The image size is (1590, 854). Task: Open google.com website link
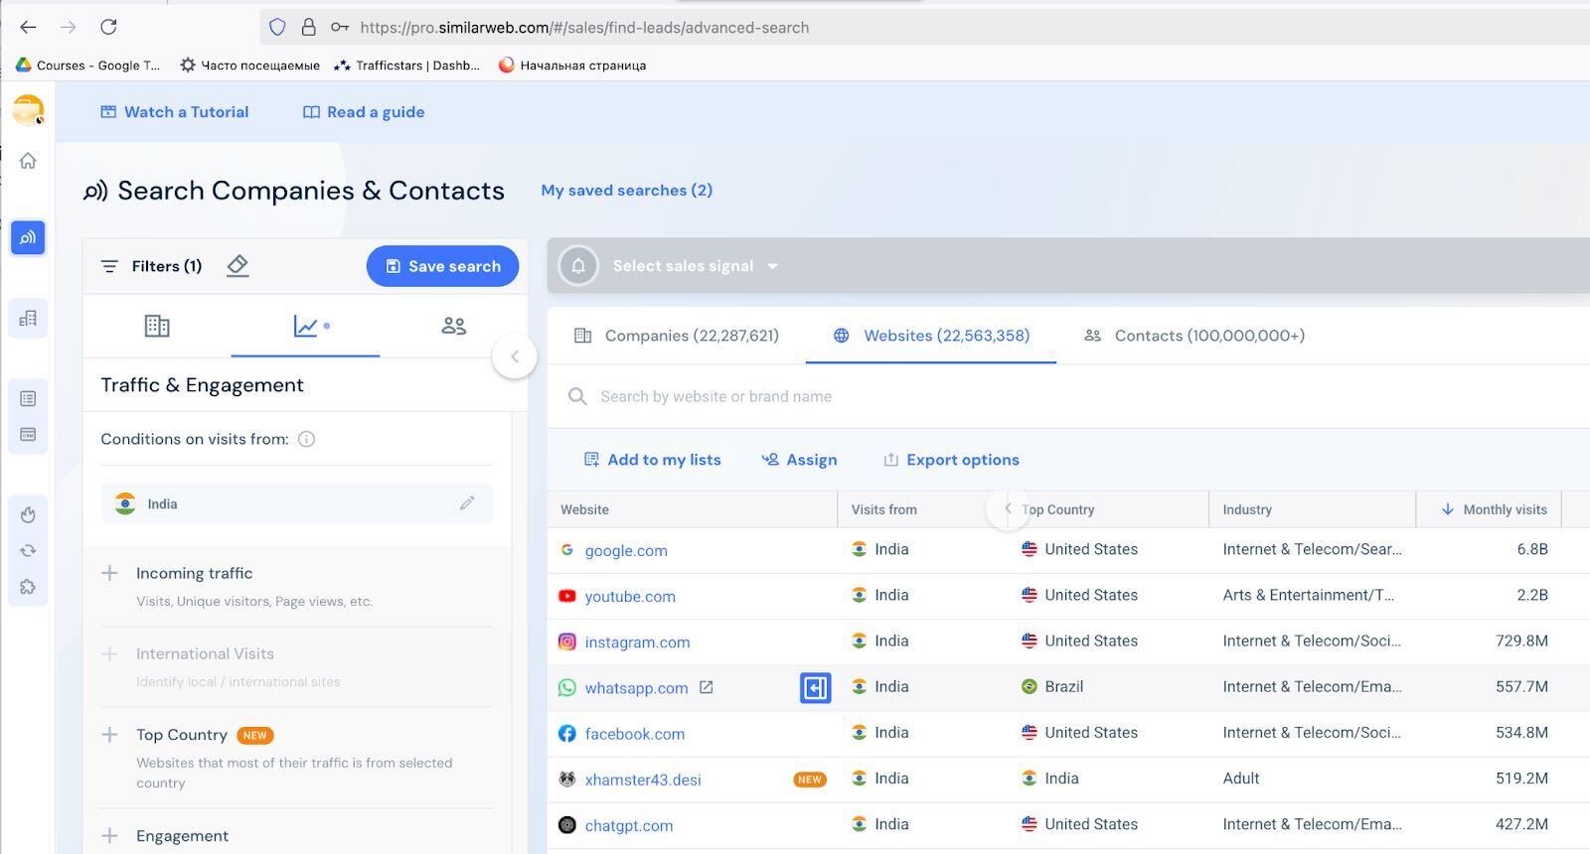626,550
